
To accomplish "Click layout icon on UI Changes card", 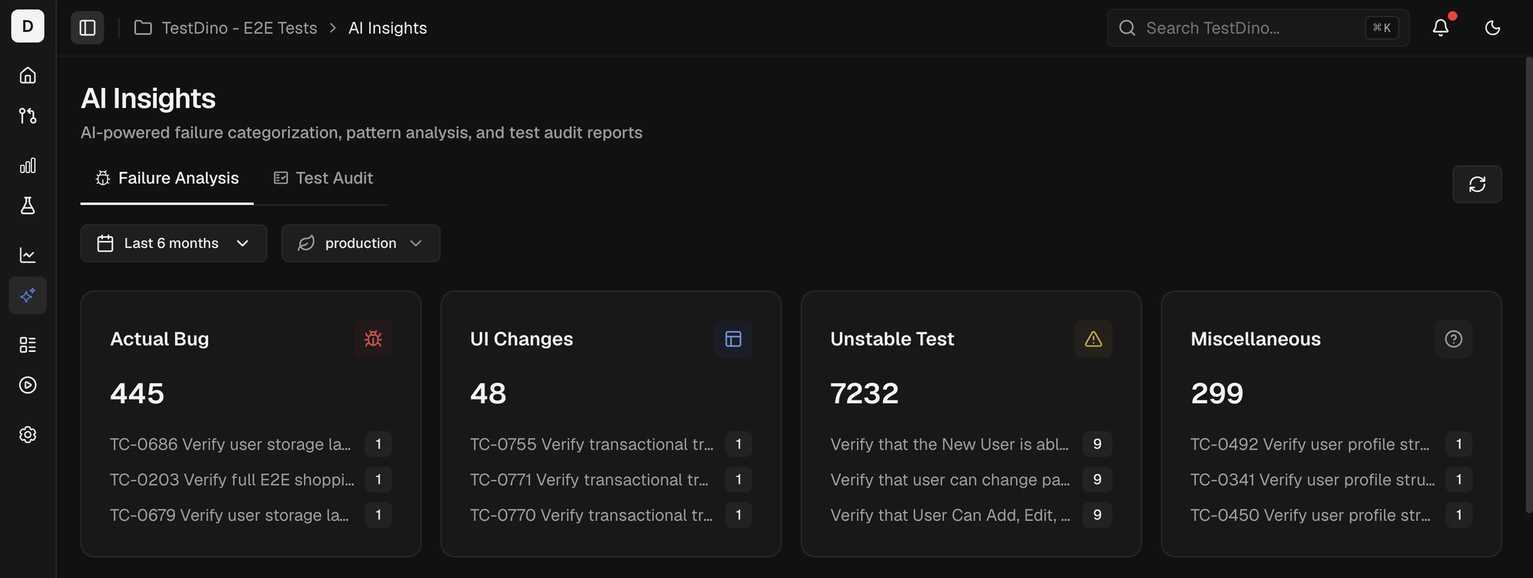I will point(733,339).
